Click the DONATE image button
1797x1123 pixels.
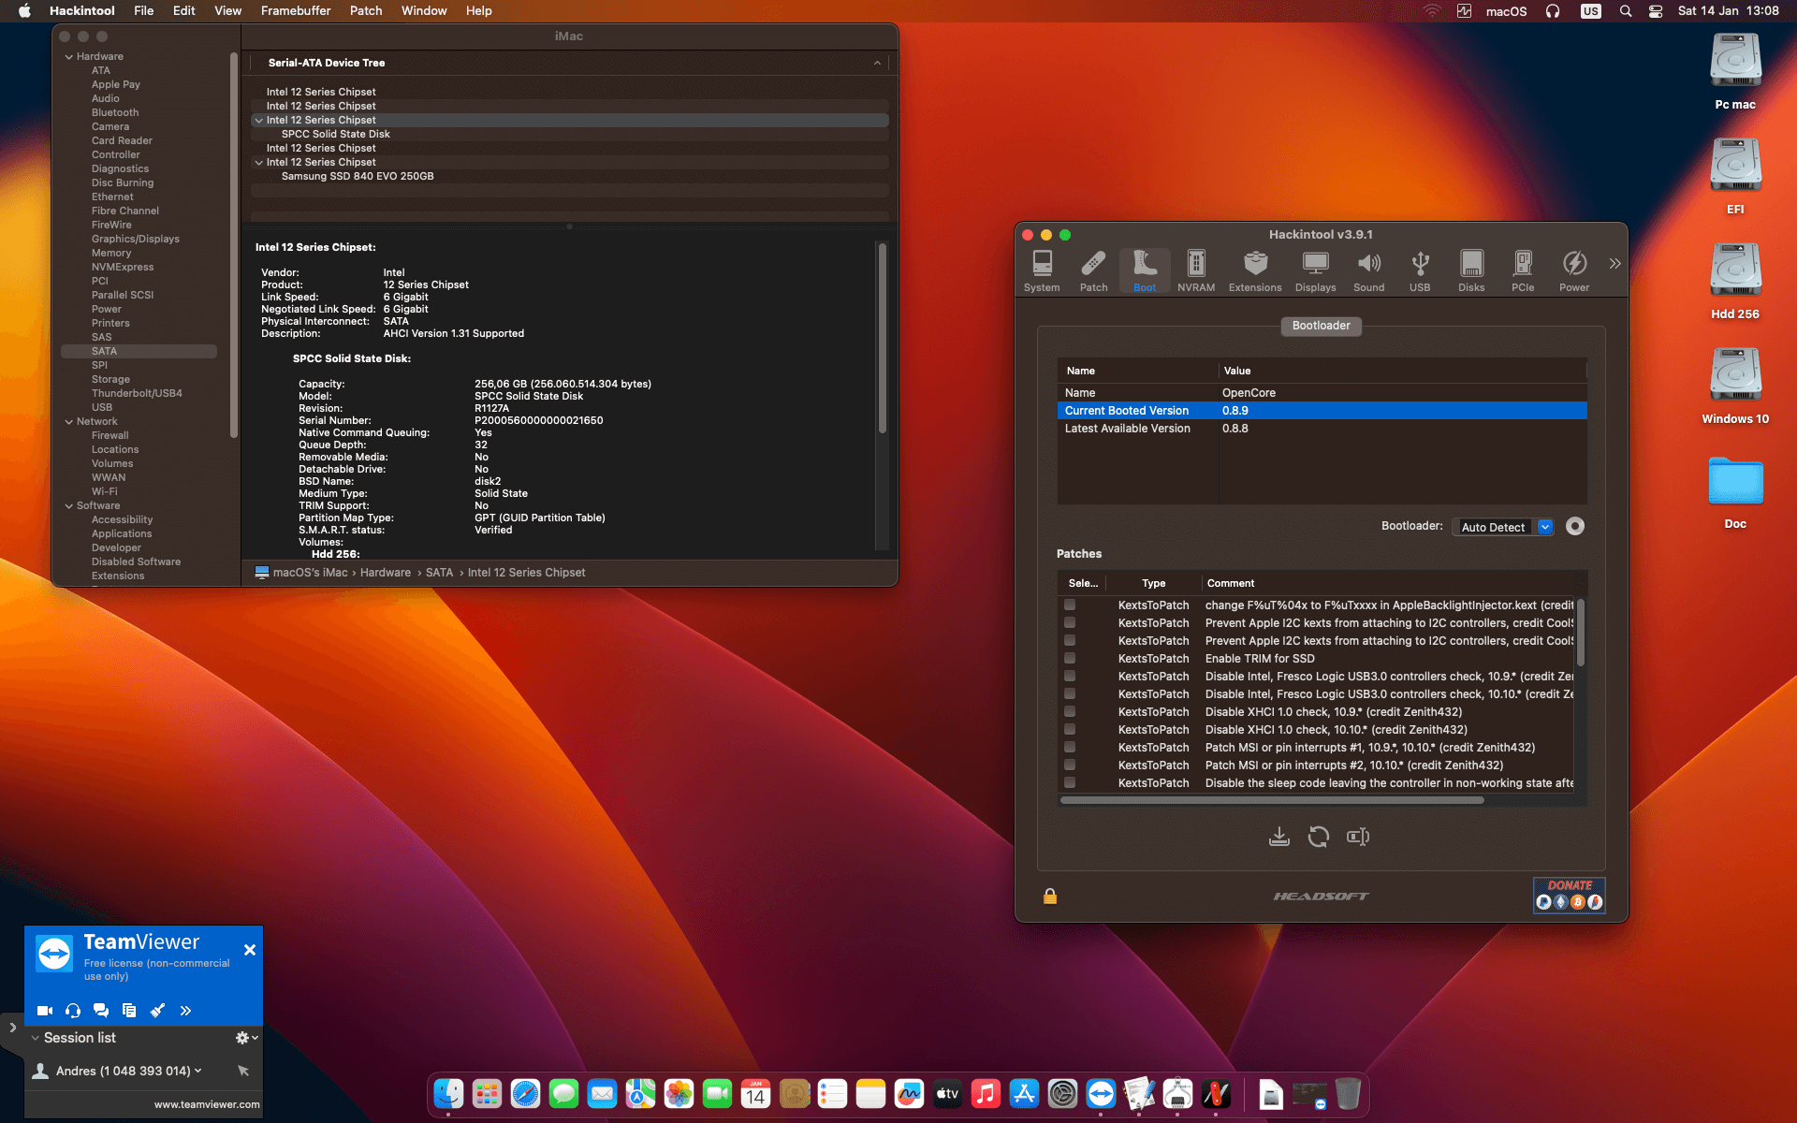point(1570,895)
